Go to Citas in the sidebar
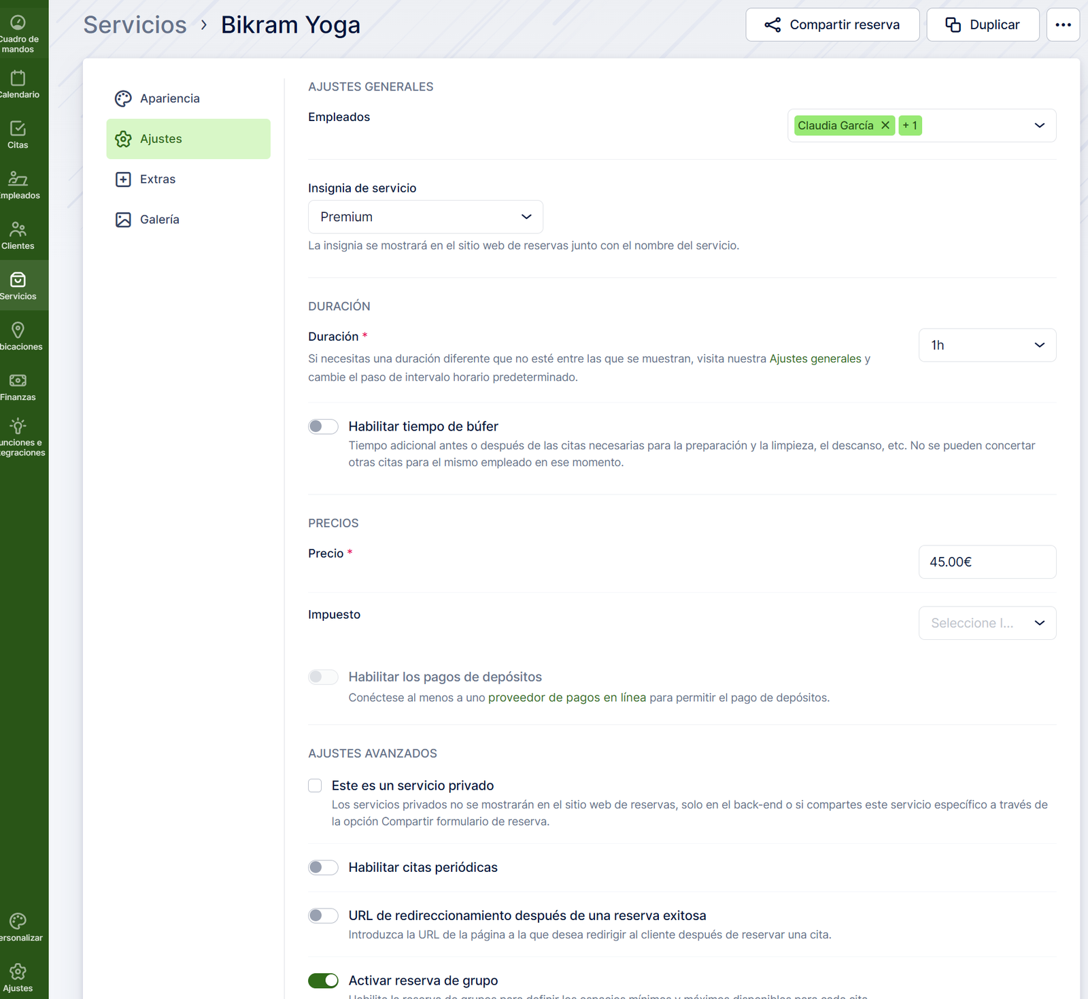Image resolution: width=1088 pixels, height=999 pixels. (18, 129)
